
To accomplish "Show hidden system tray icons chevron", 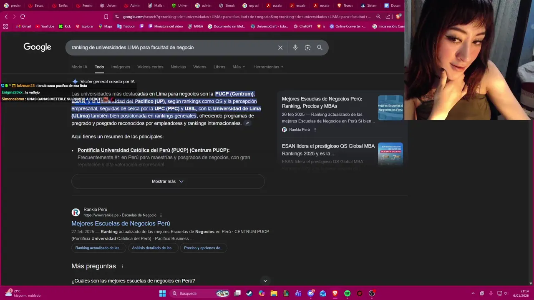I will pos(473,293).
